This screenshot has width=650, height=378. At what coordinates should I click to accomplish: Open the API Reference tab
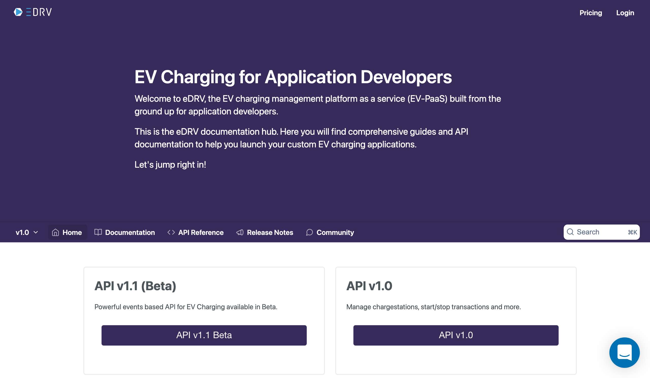(x=196, y=232)
